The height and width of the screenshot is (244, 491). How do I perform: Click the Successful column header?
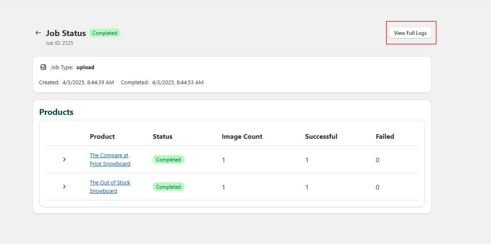pyautogui.click(x=321, y=136)
